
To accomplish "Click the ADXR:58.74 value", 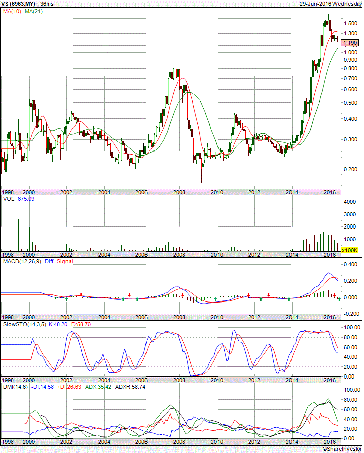I will (130, 387).
